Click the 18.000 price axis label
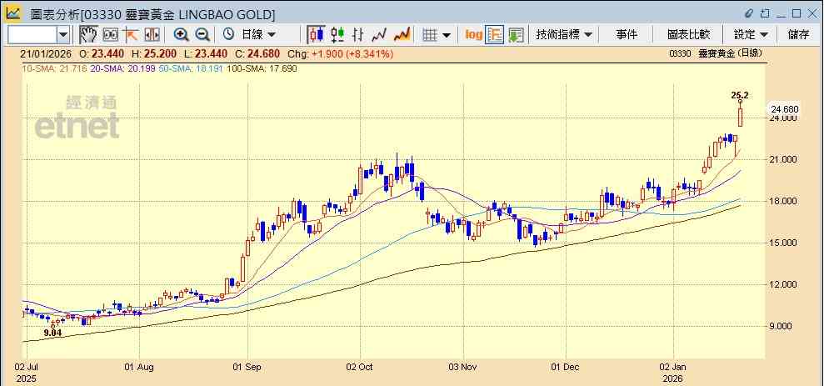824x386 pixels. (782, 201)
